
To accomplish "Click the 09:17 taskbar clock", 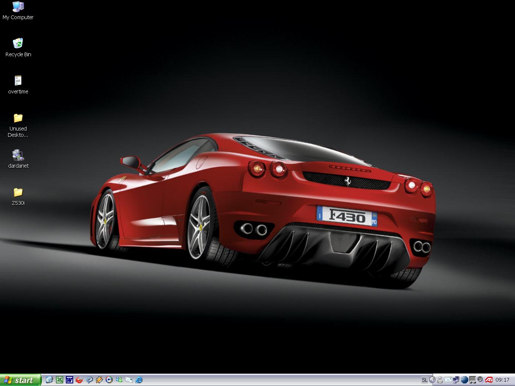I will coord(502,380).
